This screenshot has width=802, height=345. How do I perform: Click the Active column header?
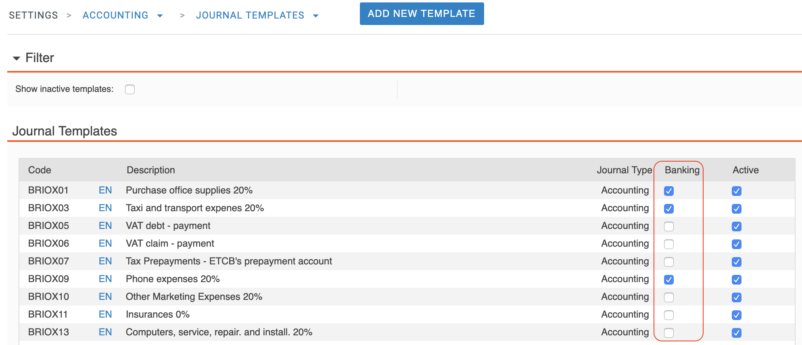coord(746,170)
